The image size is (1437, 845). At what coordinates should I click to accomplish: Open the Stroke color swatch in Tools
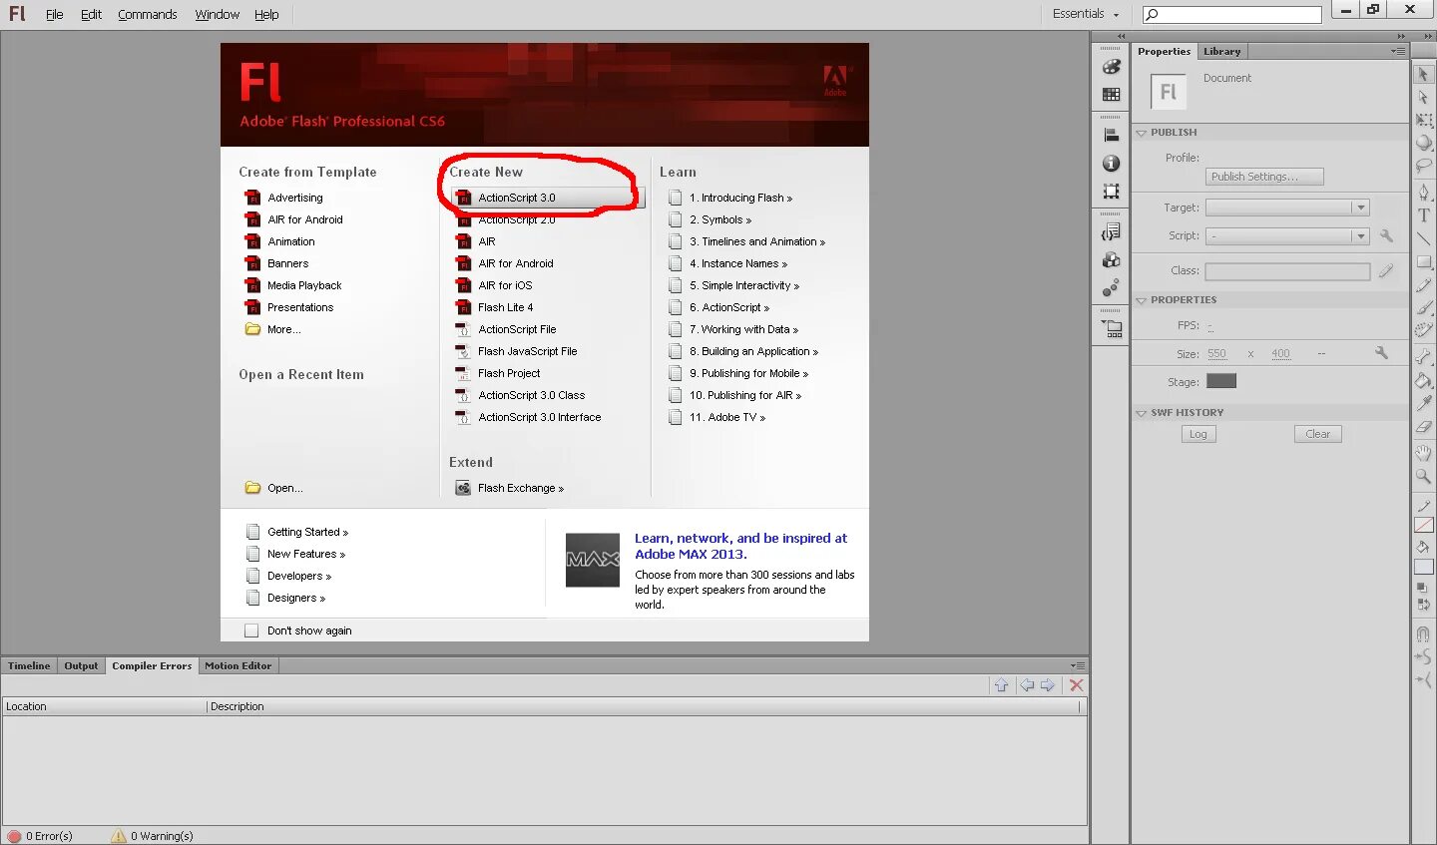tap(1424, 525)
